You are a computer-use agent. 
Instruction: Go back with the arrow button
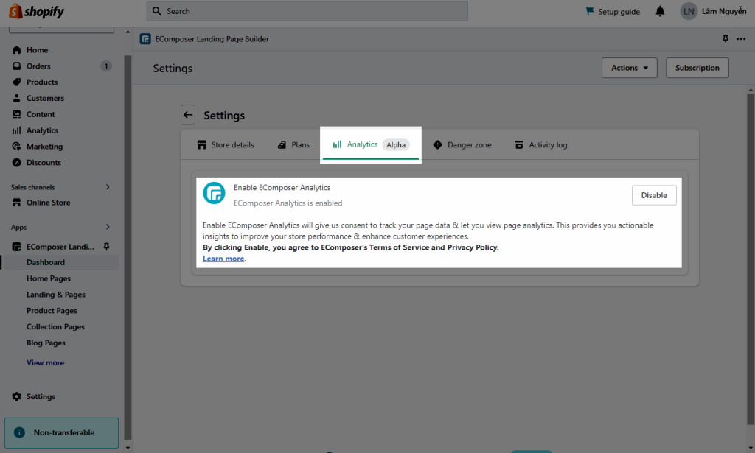pyautogui.click(x=188, y=115)
